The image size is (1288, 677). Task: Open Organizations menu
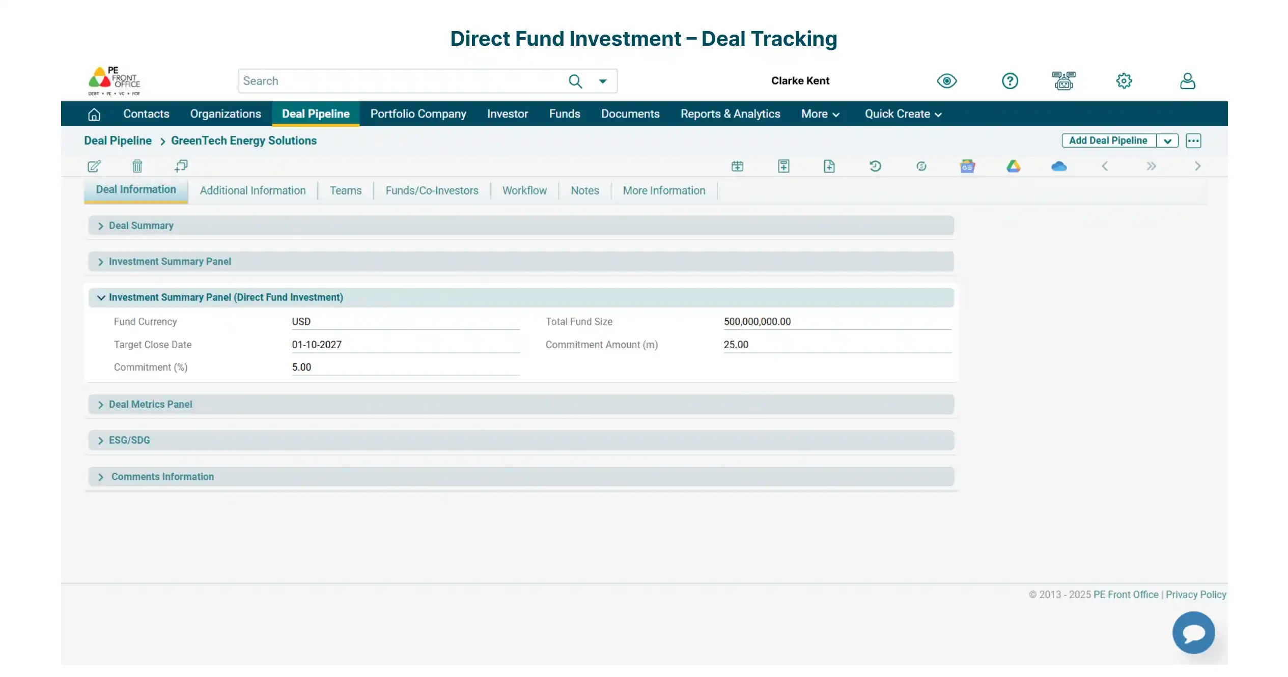pos(226,114)
